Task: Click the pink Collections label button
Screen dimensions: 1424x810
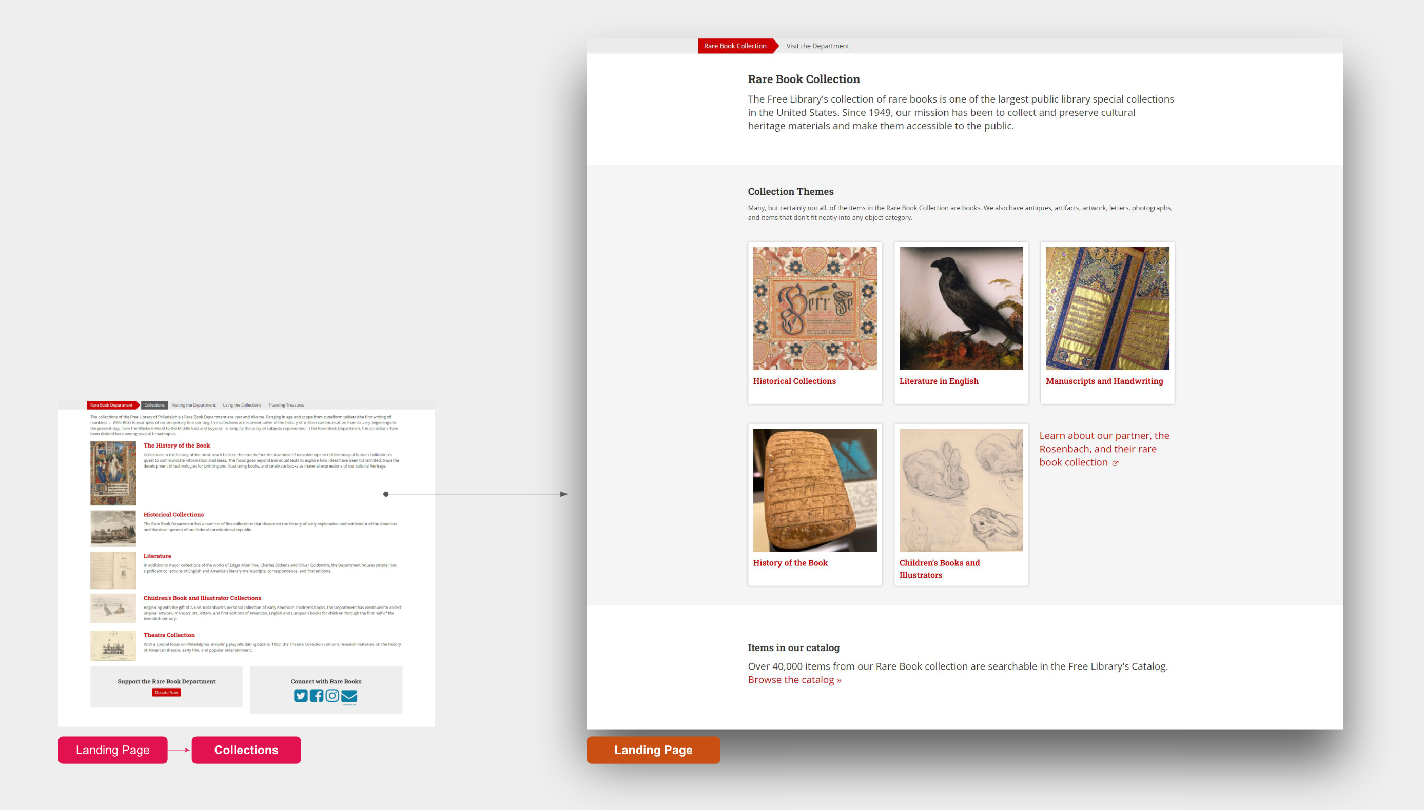Action: coord(246,750)
